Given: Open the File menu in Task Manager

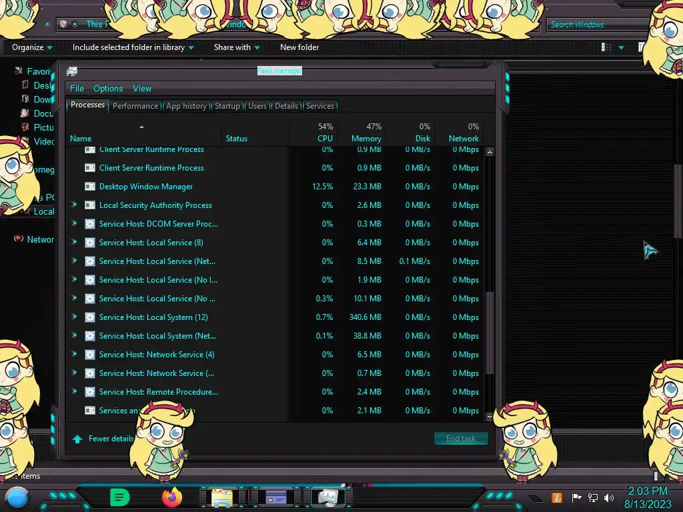Looking at the screenshot, I should coord(77,89).
